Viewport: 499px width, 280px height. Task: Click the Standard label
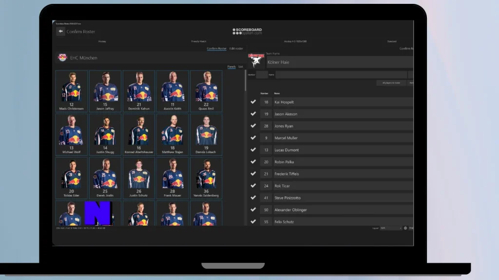(x=392, y=41)
